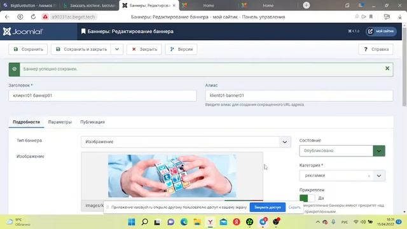Switch to Заказать хостинг browser tab

point(89,5)
